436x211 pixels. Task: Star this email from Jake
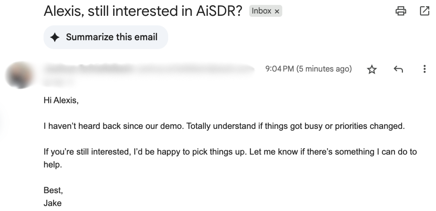tap(371, 70)
